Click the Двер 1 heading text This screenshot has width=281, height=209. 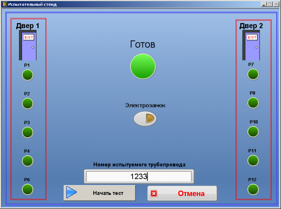[28, 26]
